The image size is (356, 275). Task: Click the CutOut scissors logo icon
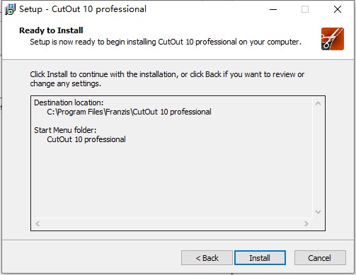333,39
